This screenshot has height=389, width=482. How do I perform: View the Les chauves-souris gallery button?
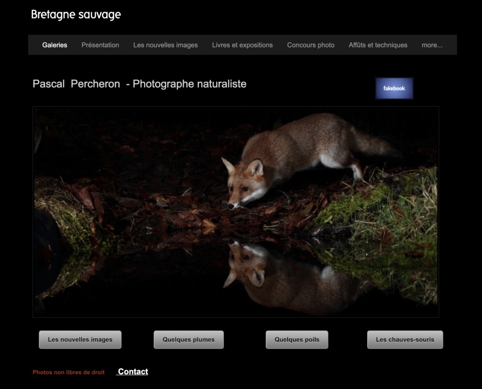pos(405,340)
